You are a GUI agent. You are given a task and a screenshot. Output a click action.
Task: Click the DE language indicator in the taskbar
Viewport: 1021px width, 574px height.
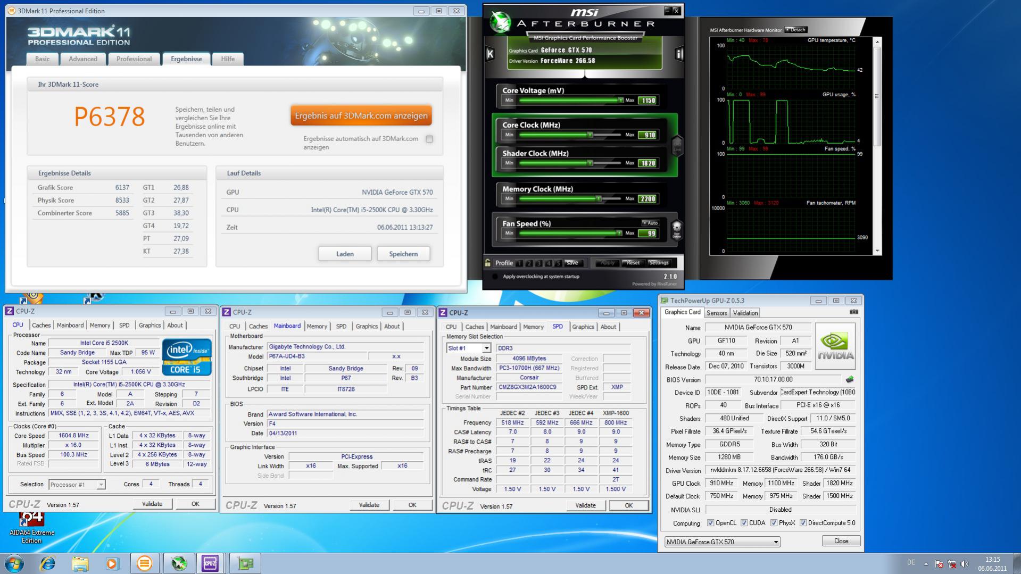(911, 562)
